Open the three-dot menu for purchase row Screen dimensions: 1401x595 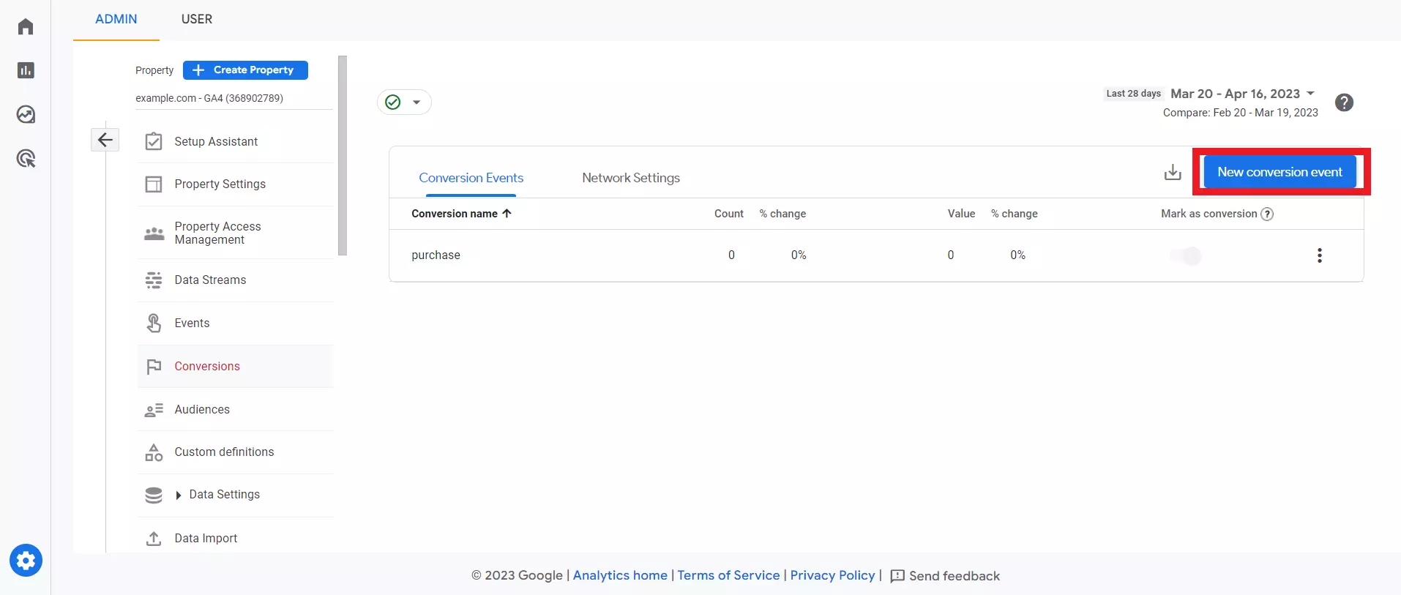coord(1320,255)
